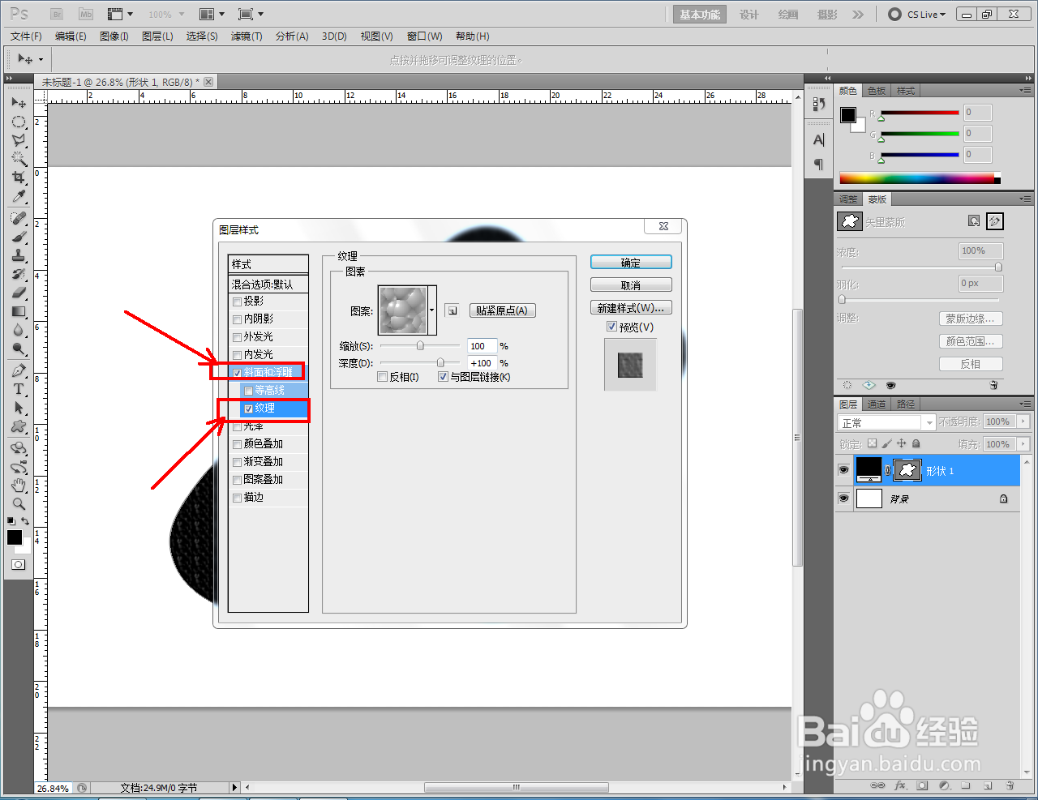The image size is (1038, 800).
Task: Click the 新建样式(W) button
Action: coord(631,308)
